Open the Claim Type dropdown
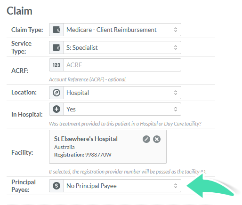The height and width of the screenshot is (205, 242). point(122,30)
